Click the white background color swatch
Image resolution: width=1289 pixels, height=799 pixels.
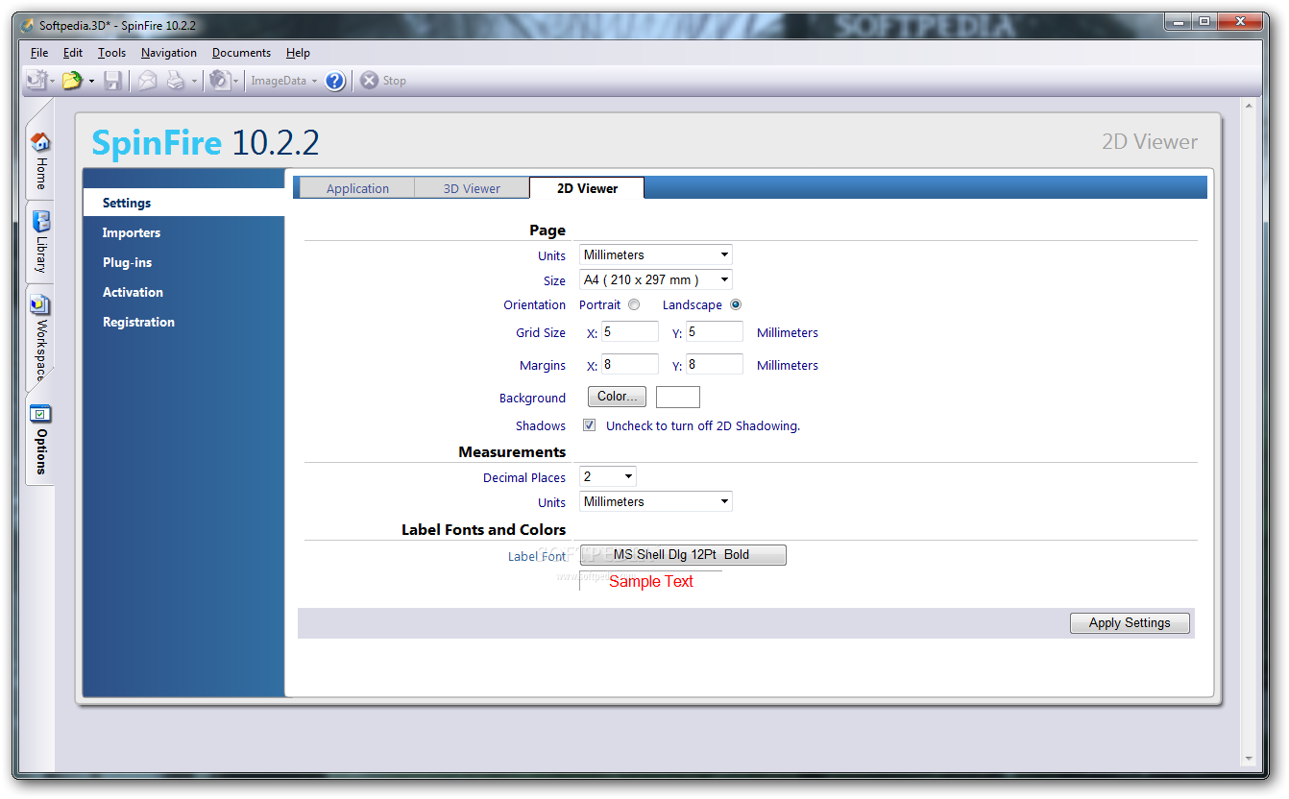click(678, 397)
